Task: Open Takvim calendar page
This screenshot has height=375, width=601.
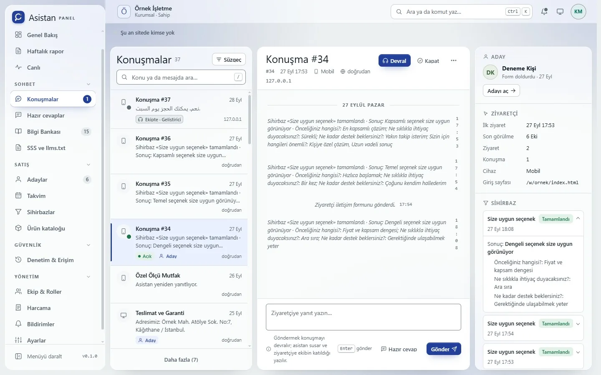Action: [53, 196]
